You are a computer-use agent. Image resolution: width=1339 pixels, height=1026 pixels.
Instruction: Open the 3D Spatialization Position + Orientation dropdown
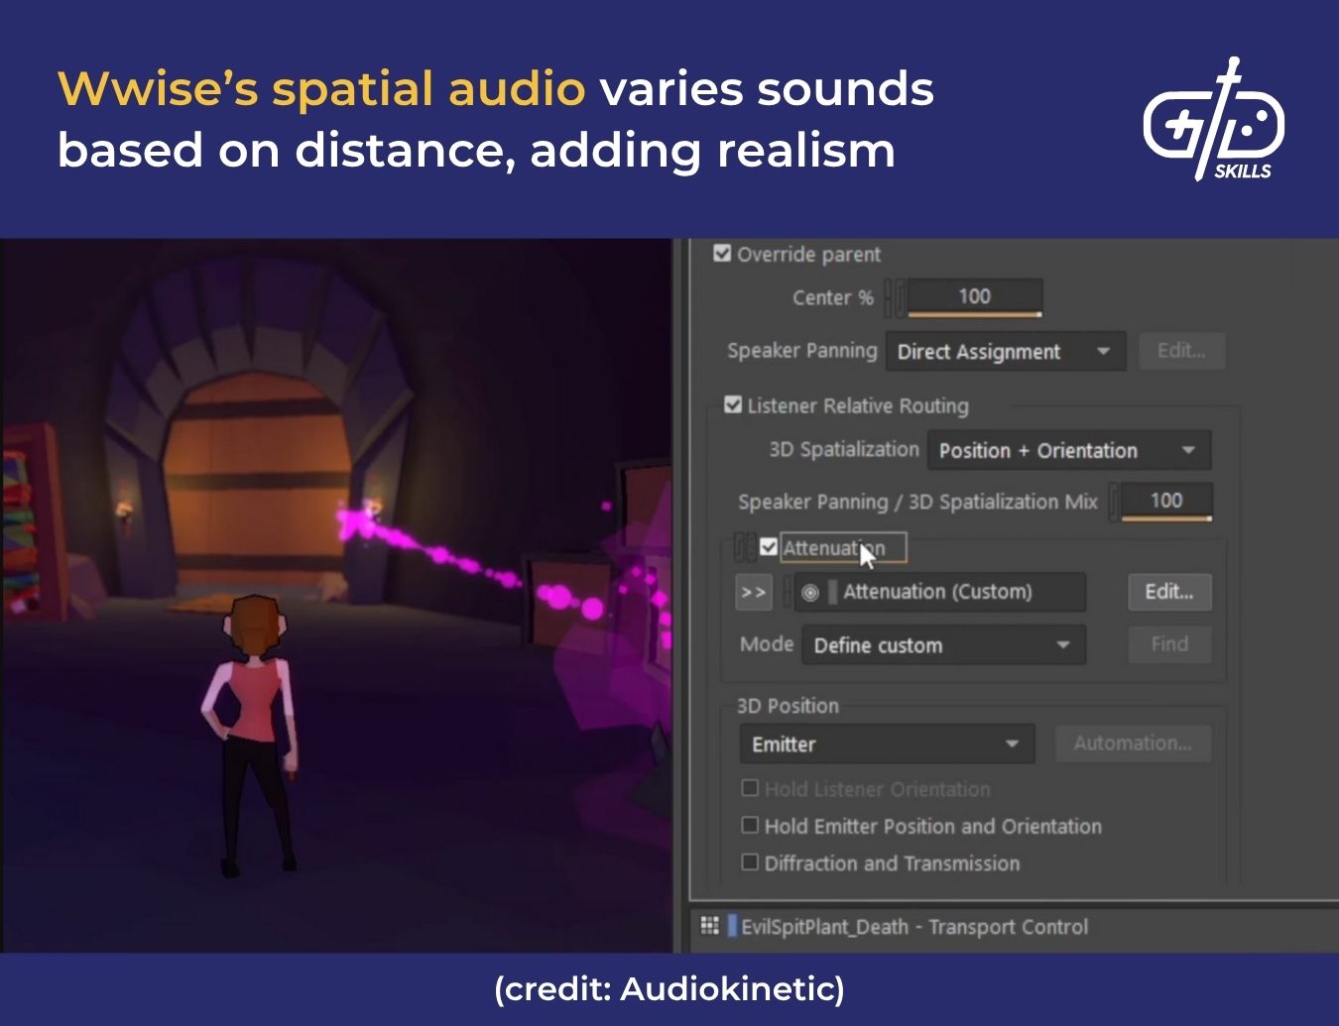point(1068,449)
